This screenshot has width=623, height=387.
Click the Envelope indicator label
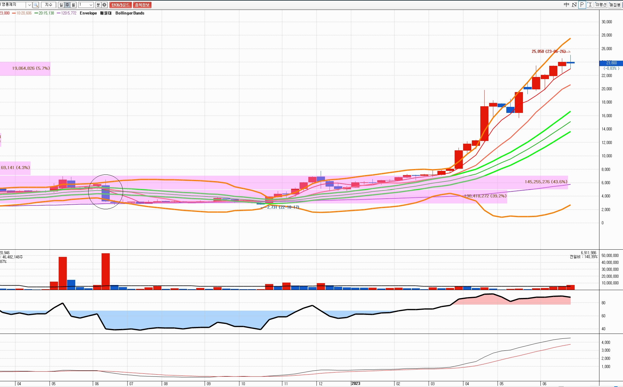(88, 13)
